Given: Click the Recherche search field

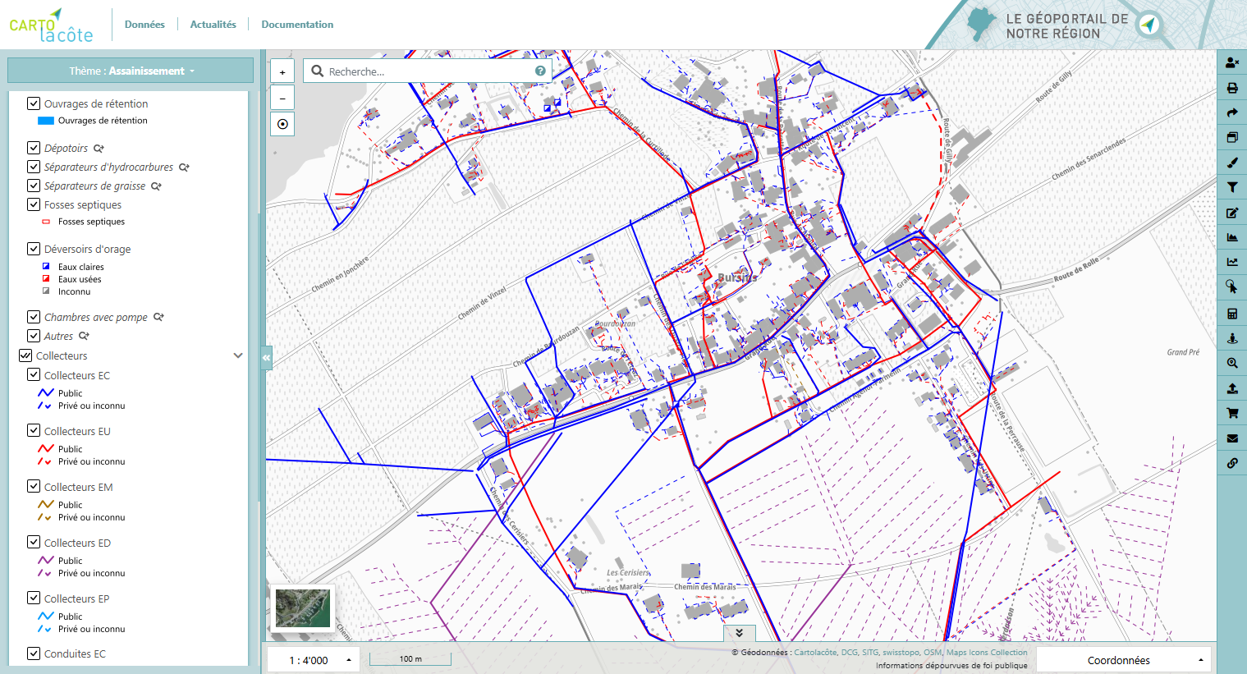Looking at the screenshot, I should [x=429, y=71].
